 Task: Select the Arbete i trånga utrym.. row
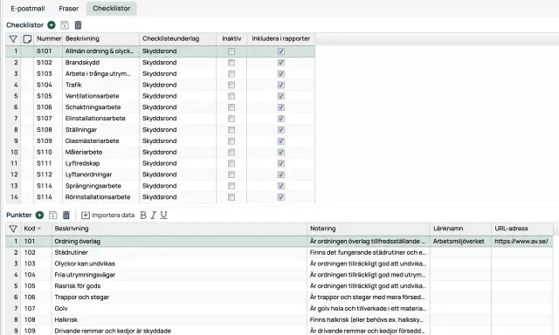160,73
